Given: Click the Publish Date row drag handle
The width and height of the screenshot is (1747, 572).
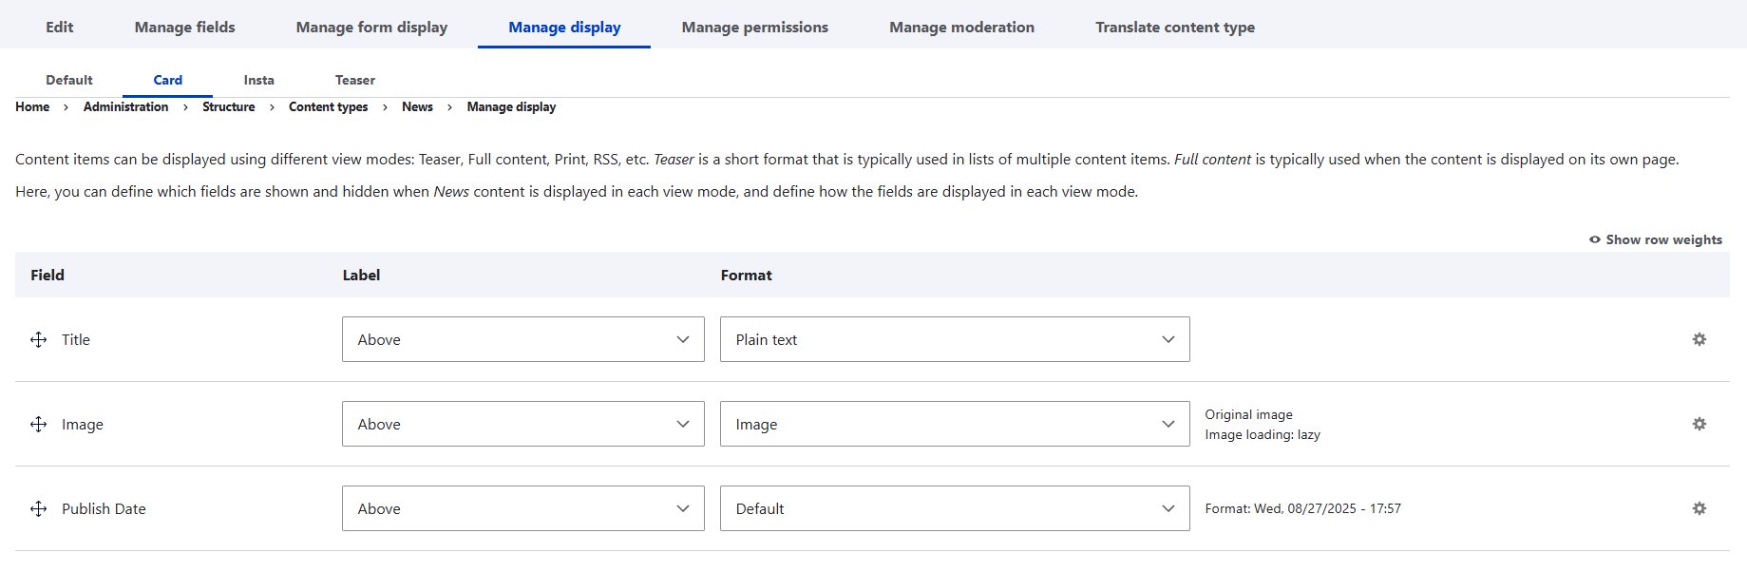Looking at the screenshot, I should click(x=38, y=508).
